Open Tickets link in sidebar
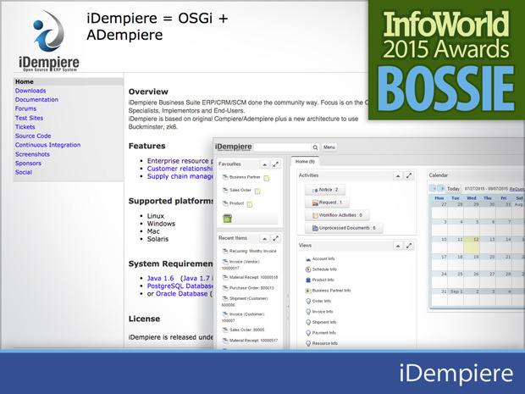Viewport: 525px width, 394px height. 25,127
